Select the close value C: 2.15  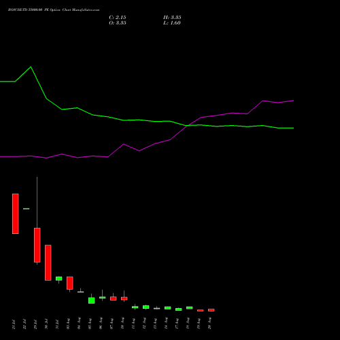(x=118, y=18)
